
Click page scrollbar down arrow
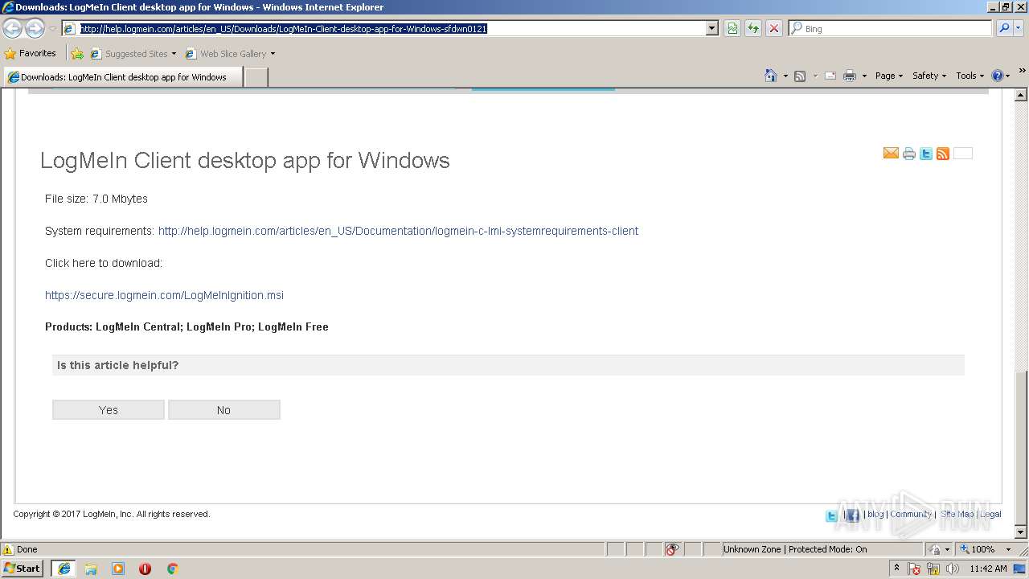tap(1022, 532)
